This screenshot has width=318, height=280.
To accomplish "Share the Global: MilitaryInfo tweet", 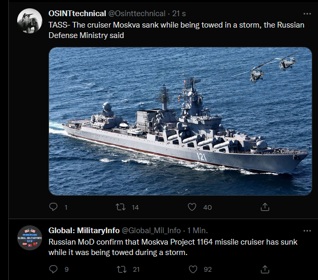I will (265, 269).
